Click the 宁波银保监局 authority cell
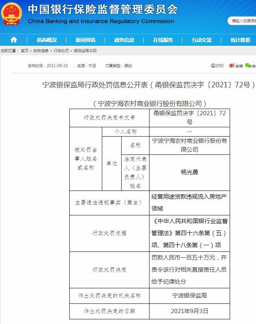 [x=189, y=296]
